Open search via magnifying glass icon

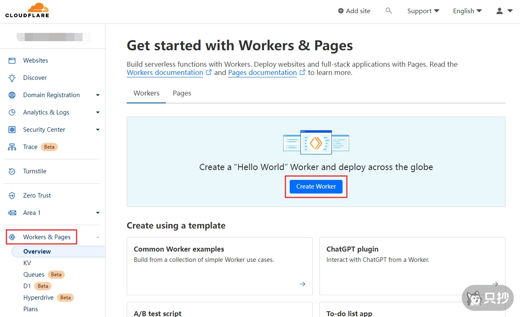(x=388, y=11)
